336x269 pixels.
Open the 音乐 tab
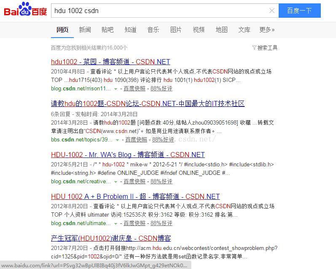pyautogui.click(x=153, y=30)
